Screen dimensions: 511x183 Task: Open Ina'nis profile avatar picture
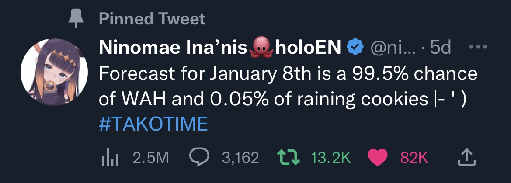point(54,72)
